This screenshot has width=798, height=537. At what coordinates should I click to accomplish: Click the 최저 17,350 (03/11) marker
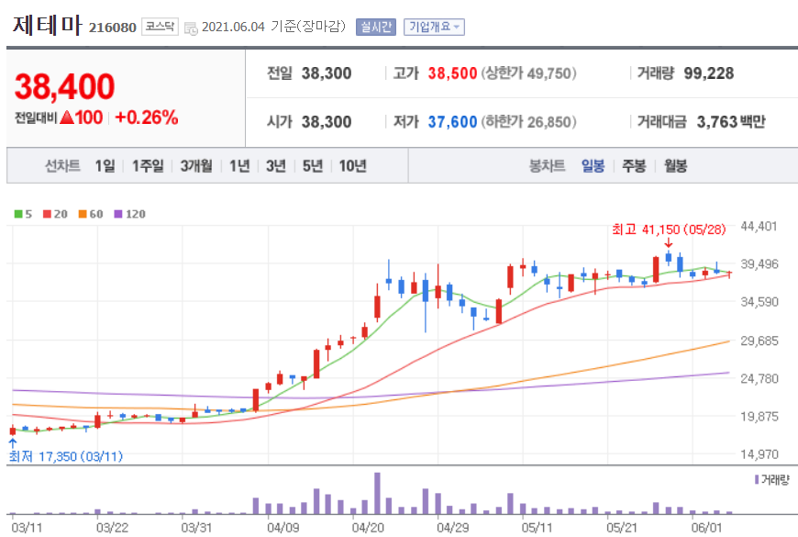pyautogui.click(x=66, y=456)
